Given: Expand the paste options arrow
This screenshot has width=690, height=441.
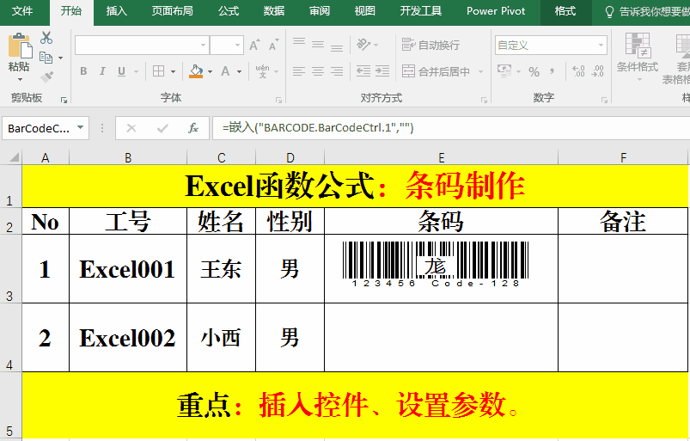Looking at the screenshot, I should pos(20,79).
